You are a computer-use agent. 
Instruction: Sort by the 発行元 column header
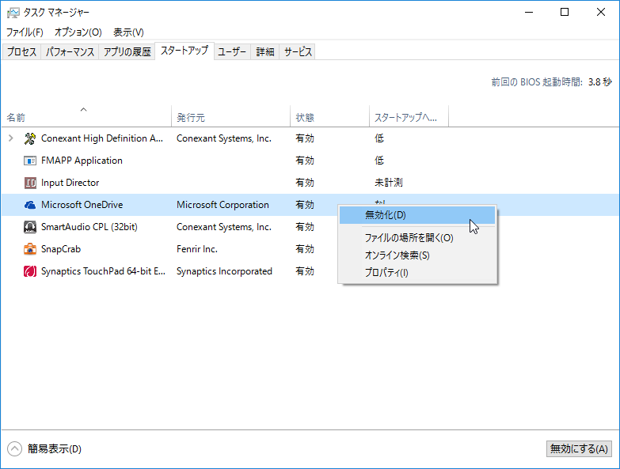pos(231,117)
